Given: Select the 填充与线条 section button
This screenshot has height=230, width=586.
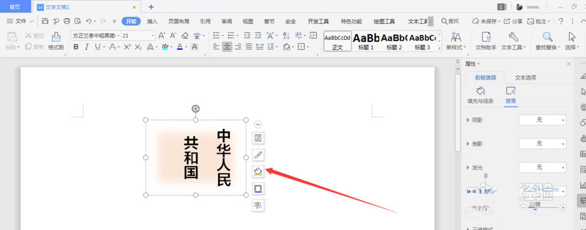Looking at the screenshot, I should [x=481, y=95].
